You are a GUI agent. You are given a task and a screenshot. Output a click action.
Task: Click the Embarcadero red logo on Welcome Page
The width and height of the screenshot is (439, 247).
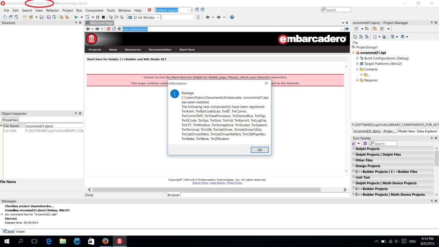tap(91, 39)
